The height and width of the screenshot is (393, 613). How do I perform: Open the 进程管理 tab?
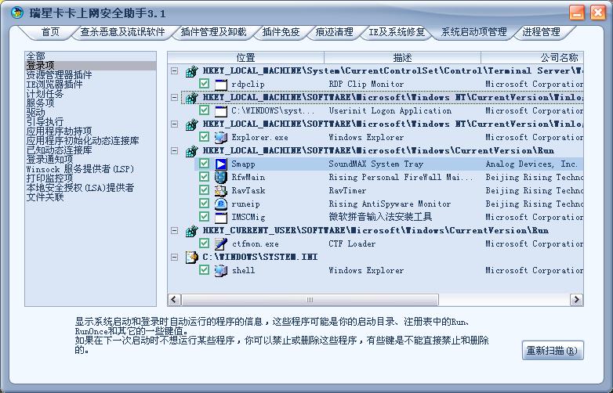542,32
